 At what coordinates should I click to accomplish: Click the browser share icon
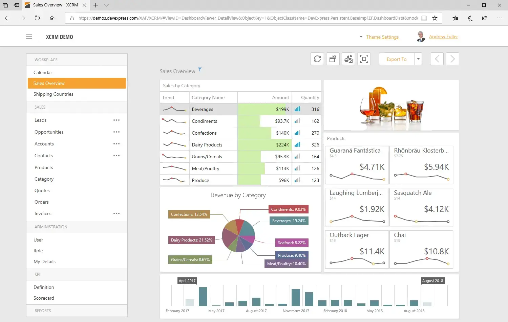click(485, 18)
